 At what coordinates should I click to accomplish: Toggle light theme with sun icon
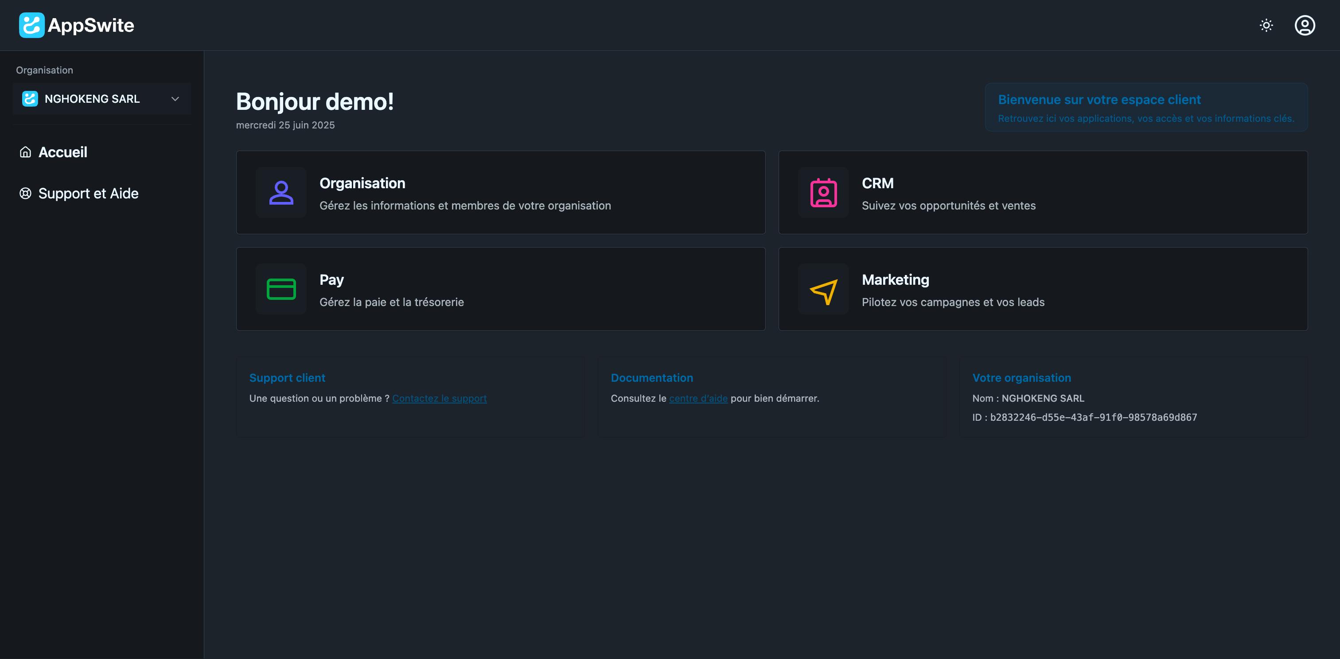point(1266,25)
